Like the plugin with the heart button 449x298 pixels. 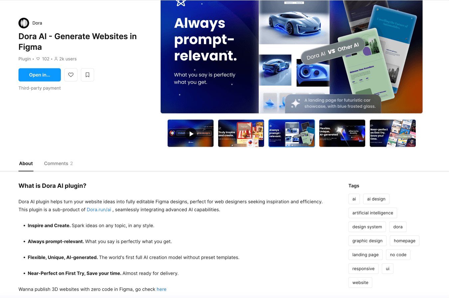[71, 75]
